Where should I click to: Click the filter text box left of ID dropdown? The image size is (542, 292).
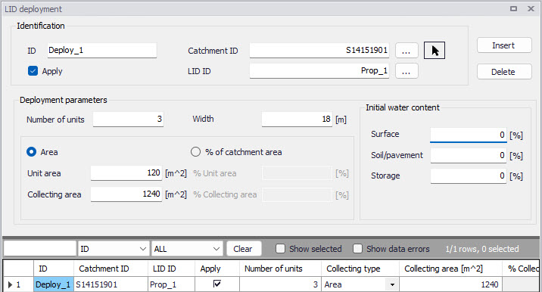coord(40,249)
